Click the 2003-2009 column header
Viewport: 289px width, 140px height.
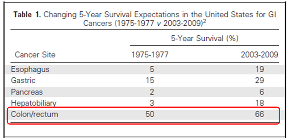[x=259, y=55]
